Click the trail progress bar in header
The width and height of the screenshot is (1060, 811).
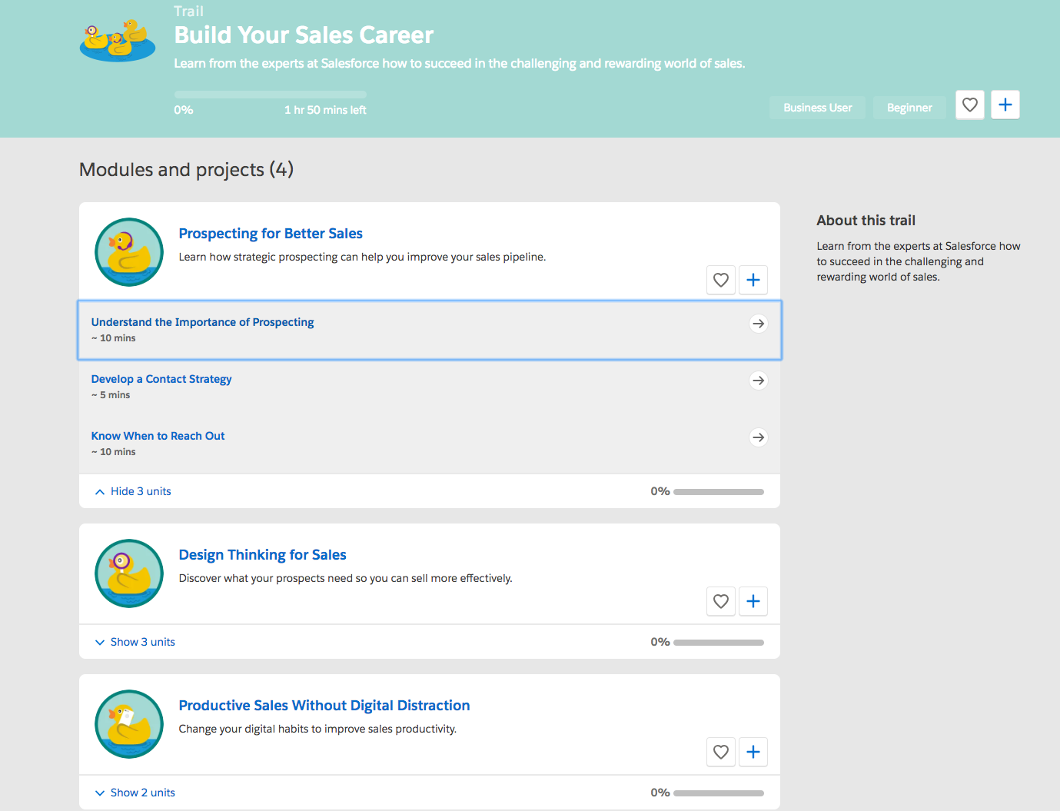(270, 95)
